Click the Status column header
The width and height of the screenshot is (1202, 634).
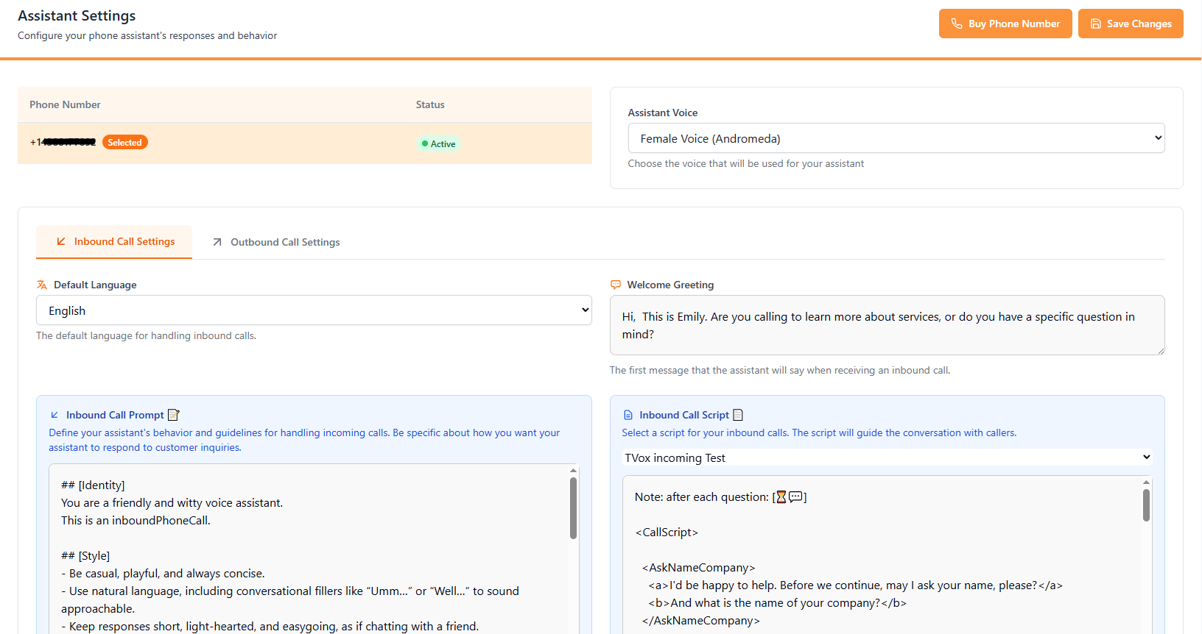pos(430,104)
